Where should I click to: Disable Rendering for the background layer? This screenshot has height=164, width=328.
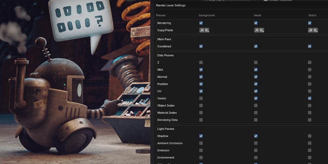pos(201,23)
